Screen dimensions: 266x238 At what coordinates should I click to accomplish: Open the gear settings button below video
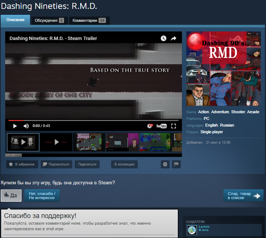pyautogui.click(x=165, y=164)
